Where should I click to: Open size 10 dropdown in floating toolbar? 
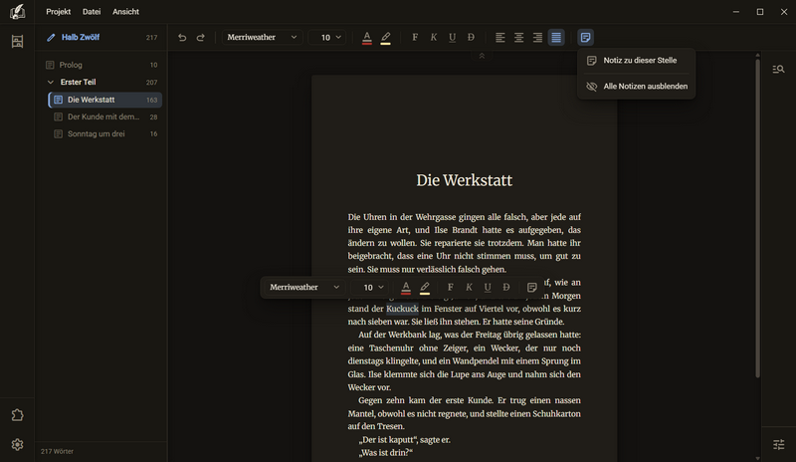coord(370,287)
